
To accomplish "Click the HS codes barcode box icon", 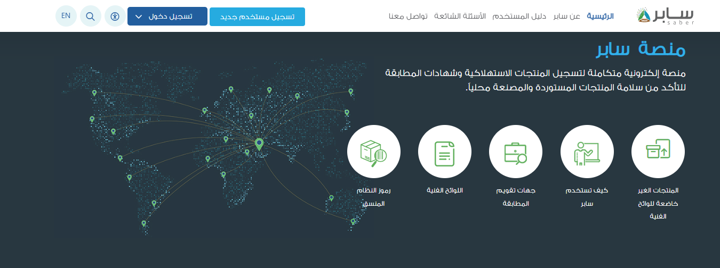I will (x=374, y=152).
